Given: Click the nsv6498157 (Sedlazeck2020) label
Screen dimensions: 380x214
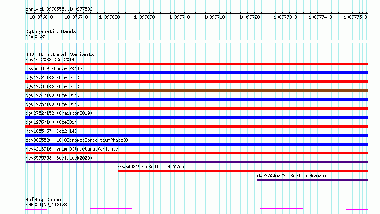Looking at the screenshot, I should click(151, 167).
